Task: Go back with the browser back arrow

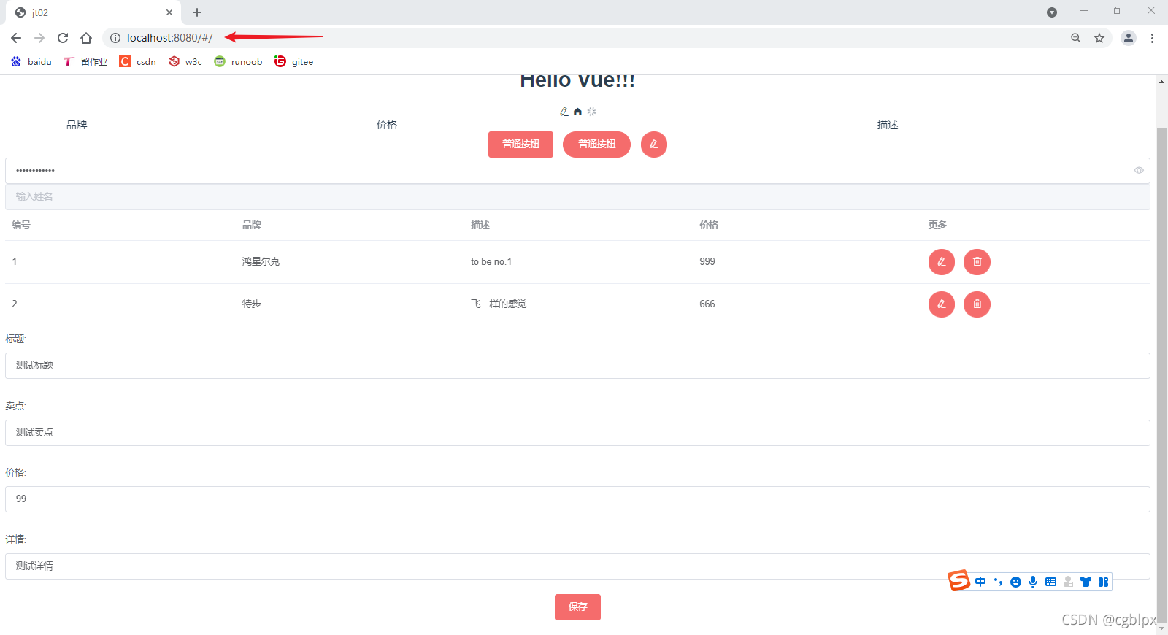Action: [x=16, y=38]
